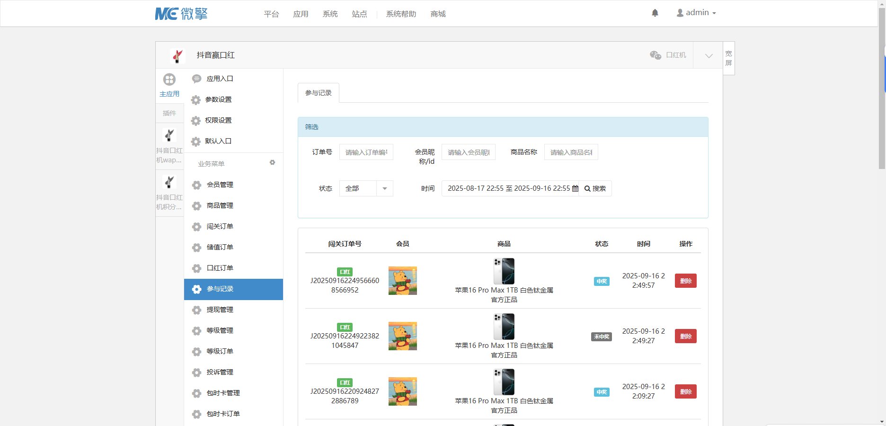Viewport: 886px width, 426px height.
Task: Click the 口红机 palette icon in header
Action: [655, 55]
